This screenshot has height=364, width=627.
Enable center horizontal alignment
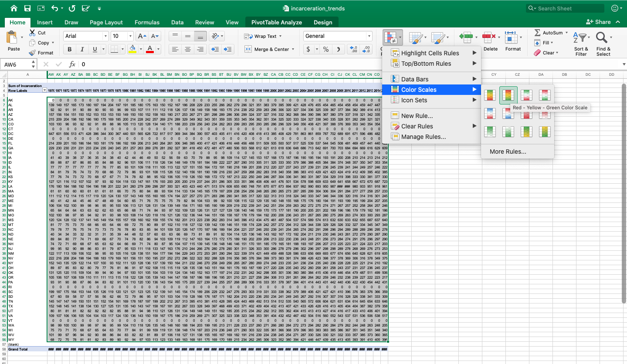click(187, 49)
